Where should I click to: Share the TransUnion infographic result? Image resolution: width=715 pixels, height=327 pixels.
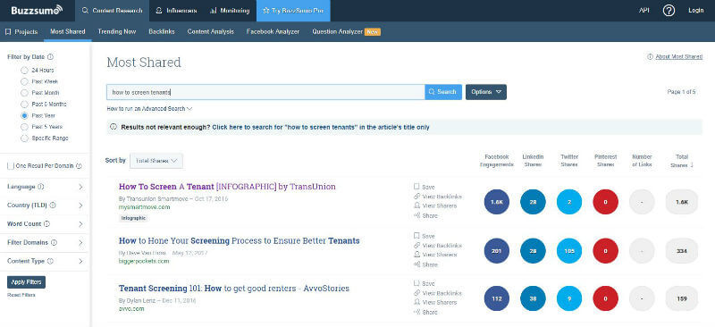pyautogui.click(x=425, y=215)
